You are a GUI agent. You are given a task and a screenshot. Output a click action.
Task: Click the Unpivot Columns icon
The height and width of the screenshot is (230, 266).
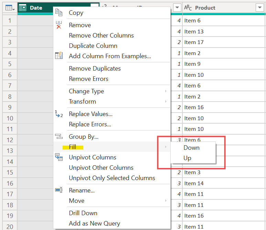click(59, 157)
